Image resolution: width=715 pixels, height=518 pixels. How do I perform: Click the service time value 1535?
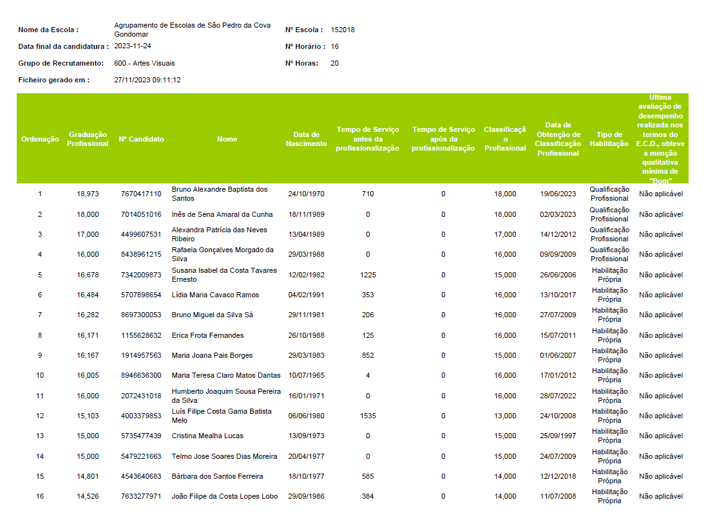(368, 416)
